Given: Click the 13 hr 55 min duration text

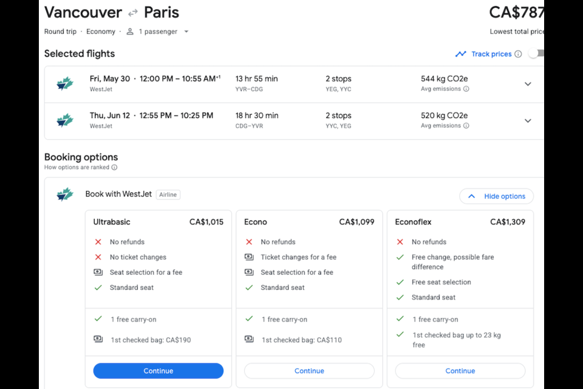Looking at the screenshot, I should point(256,79).
